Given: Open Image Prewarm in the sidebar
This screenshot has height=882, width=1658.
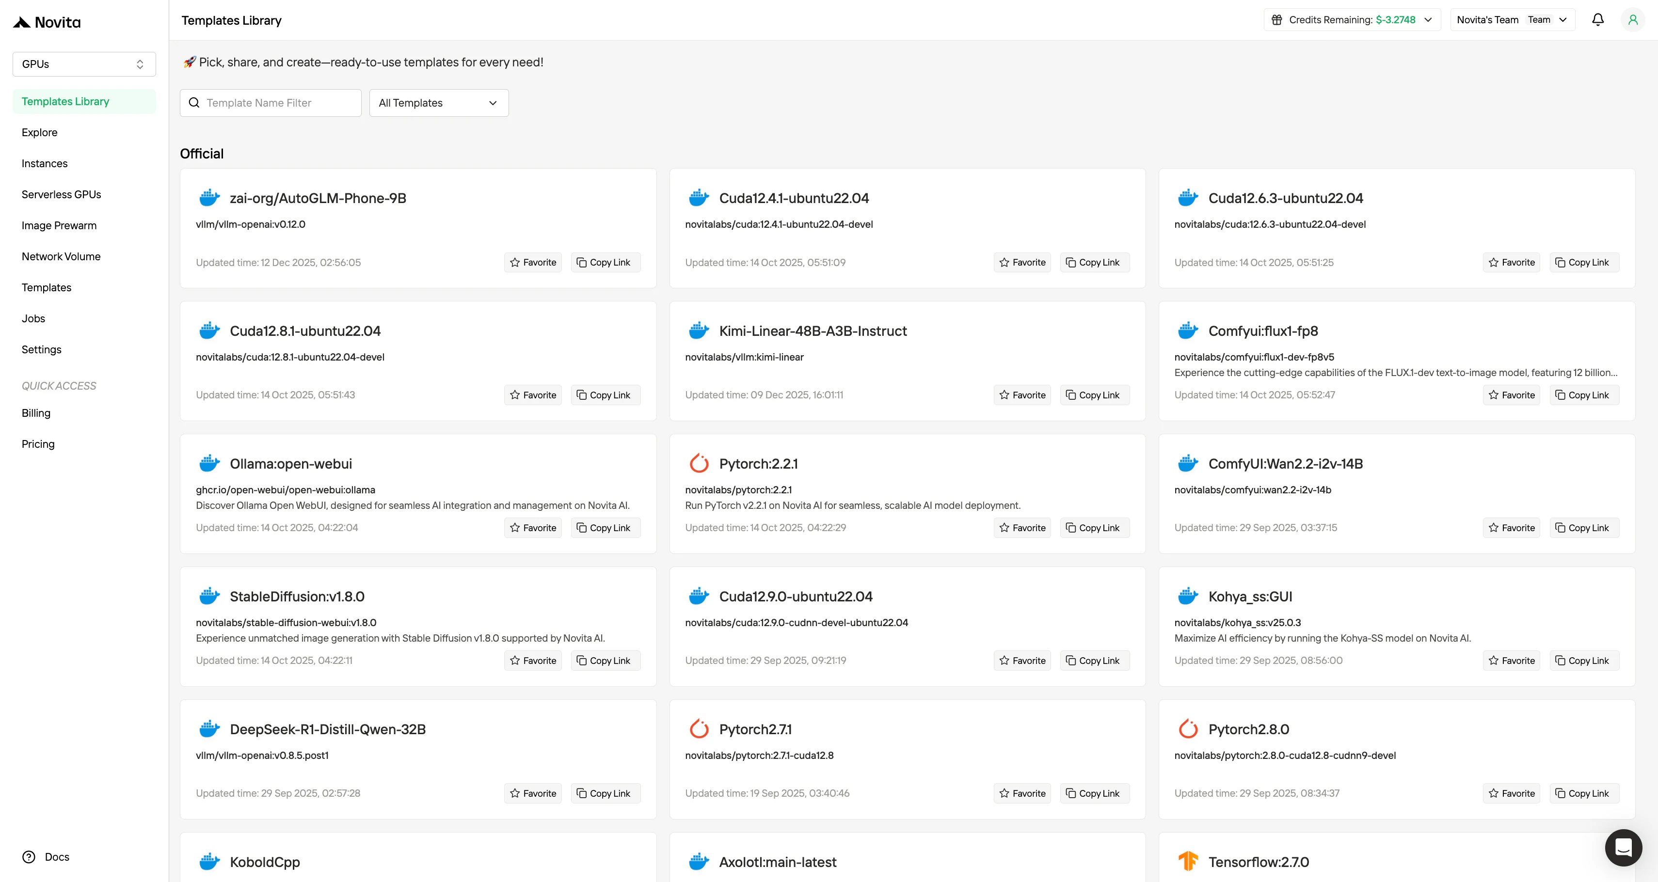Looking at the screenshot, I should [84, 226].
